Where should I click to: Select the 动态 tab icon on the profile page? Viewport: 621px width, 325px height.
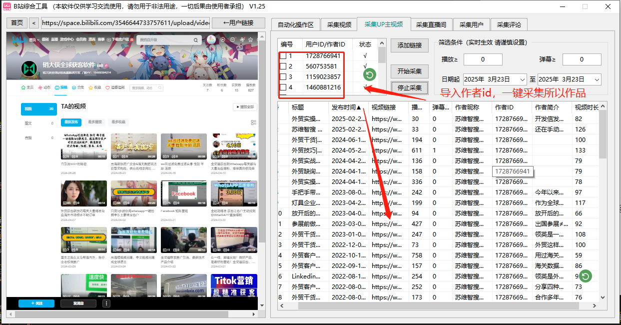(39, 86)
